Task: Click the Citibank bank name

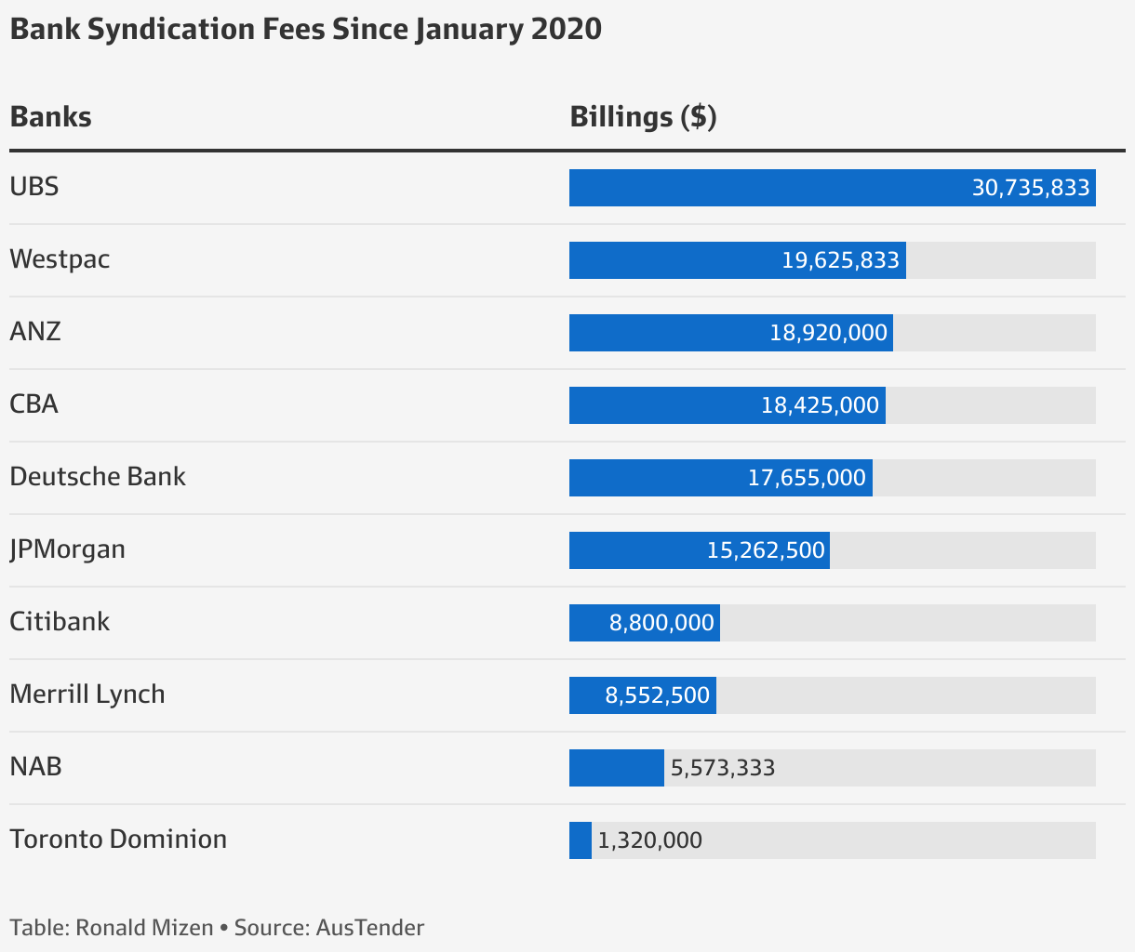Action: pyautogui.click(x=60, y=621)
